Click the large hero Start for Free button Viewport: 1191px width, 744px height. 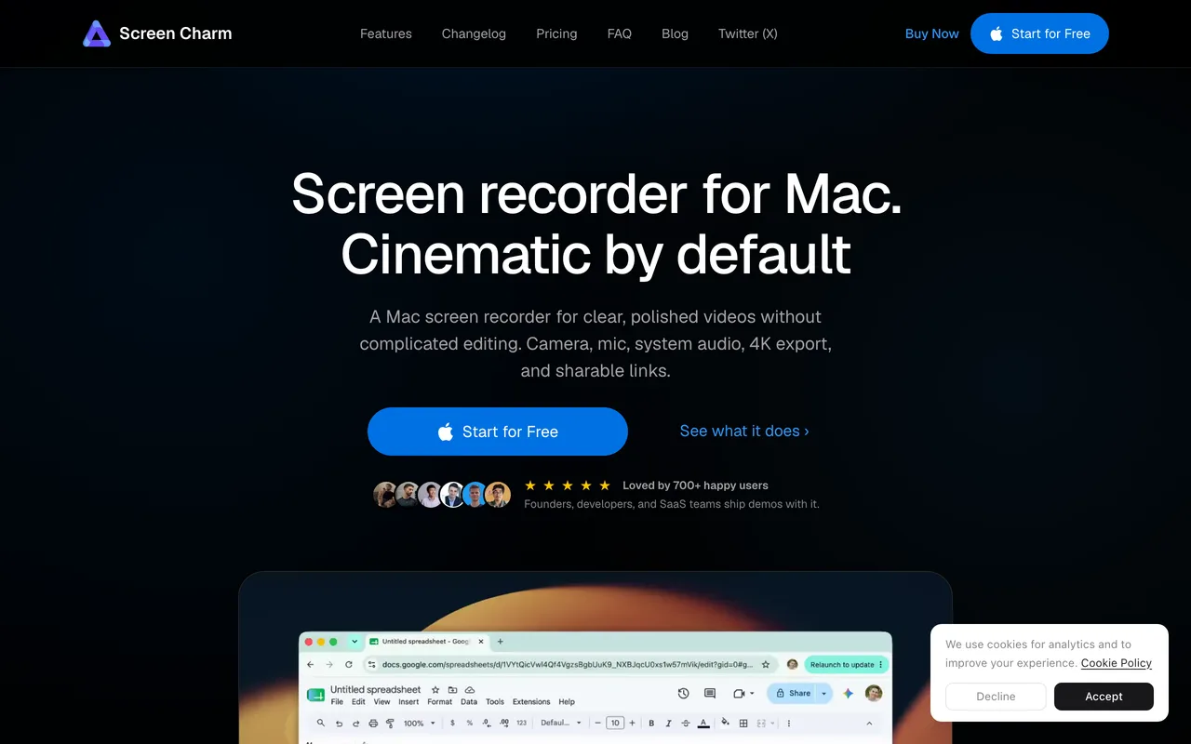498,432
